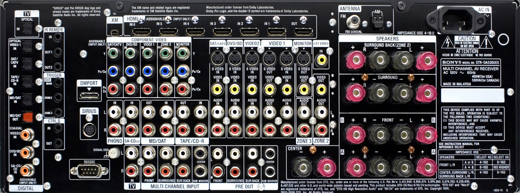Click the DMPORT connector
Screen dimensions: 520x193
click(90, 95)
